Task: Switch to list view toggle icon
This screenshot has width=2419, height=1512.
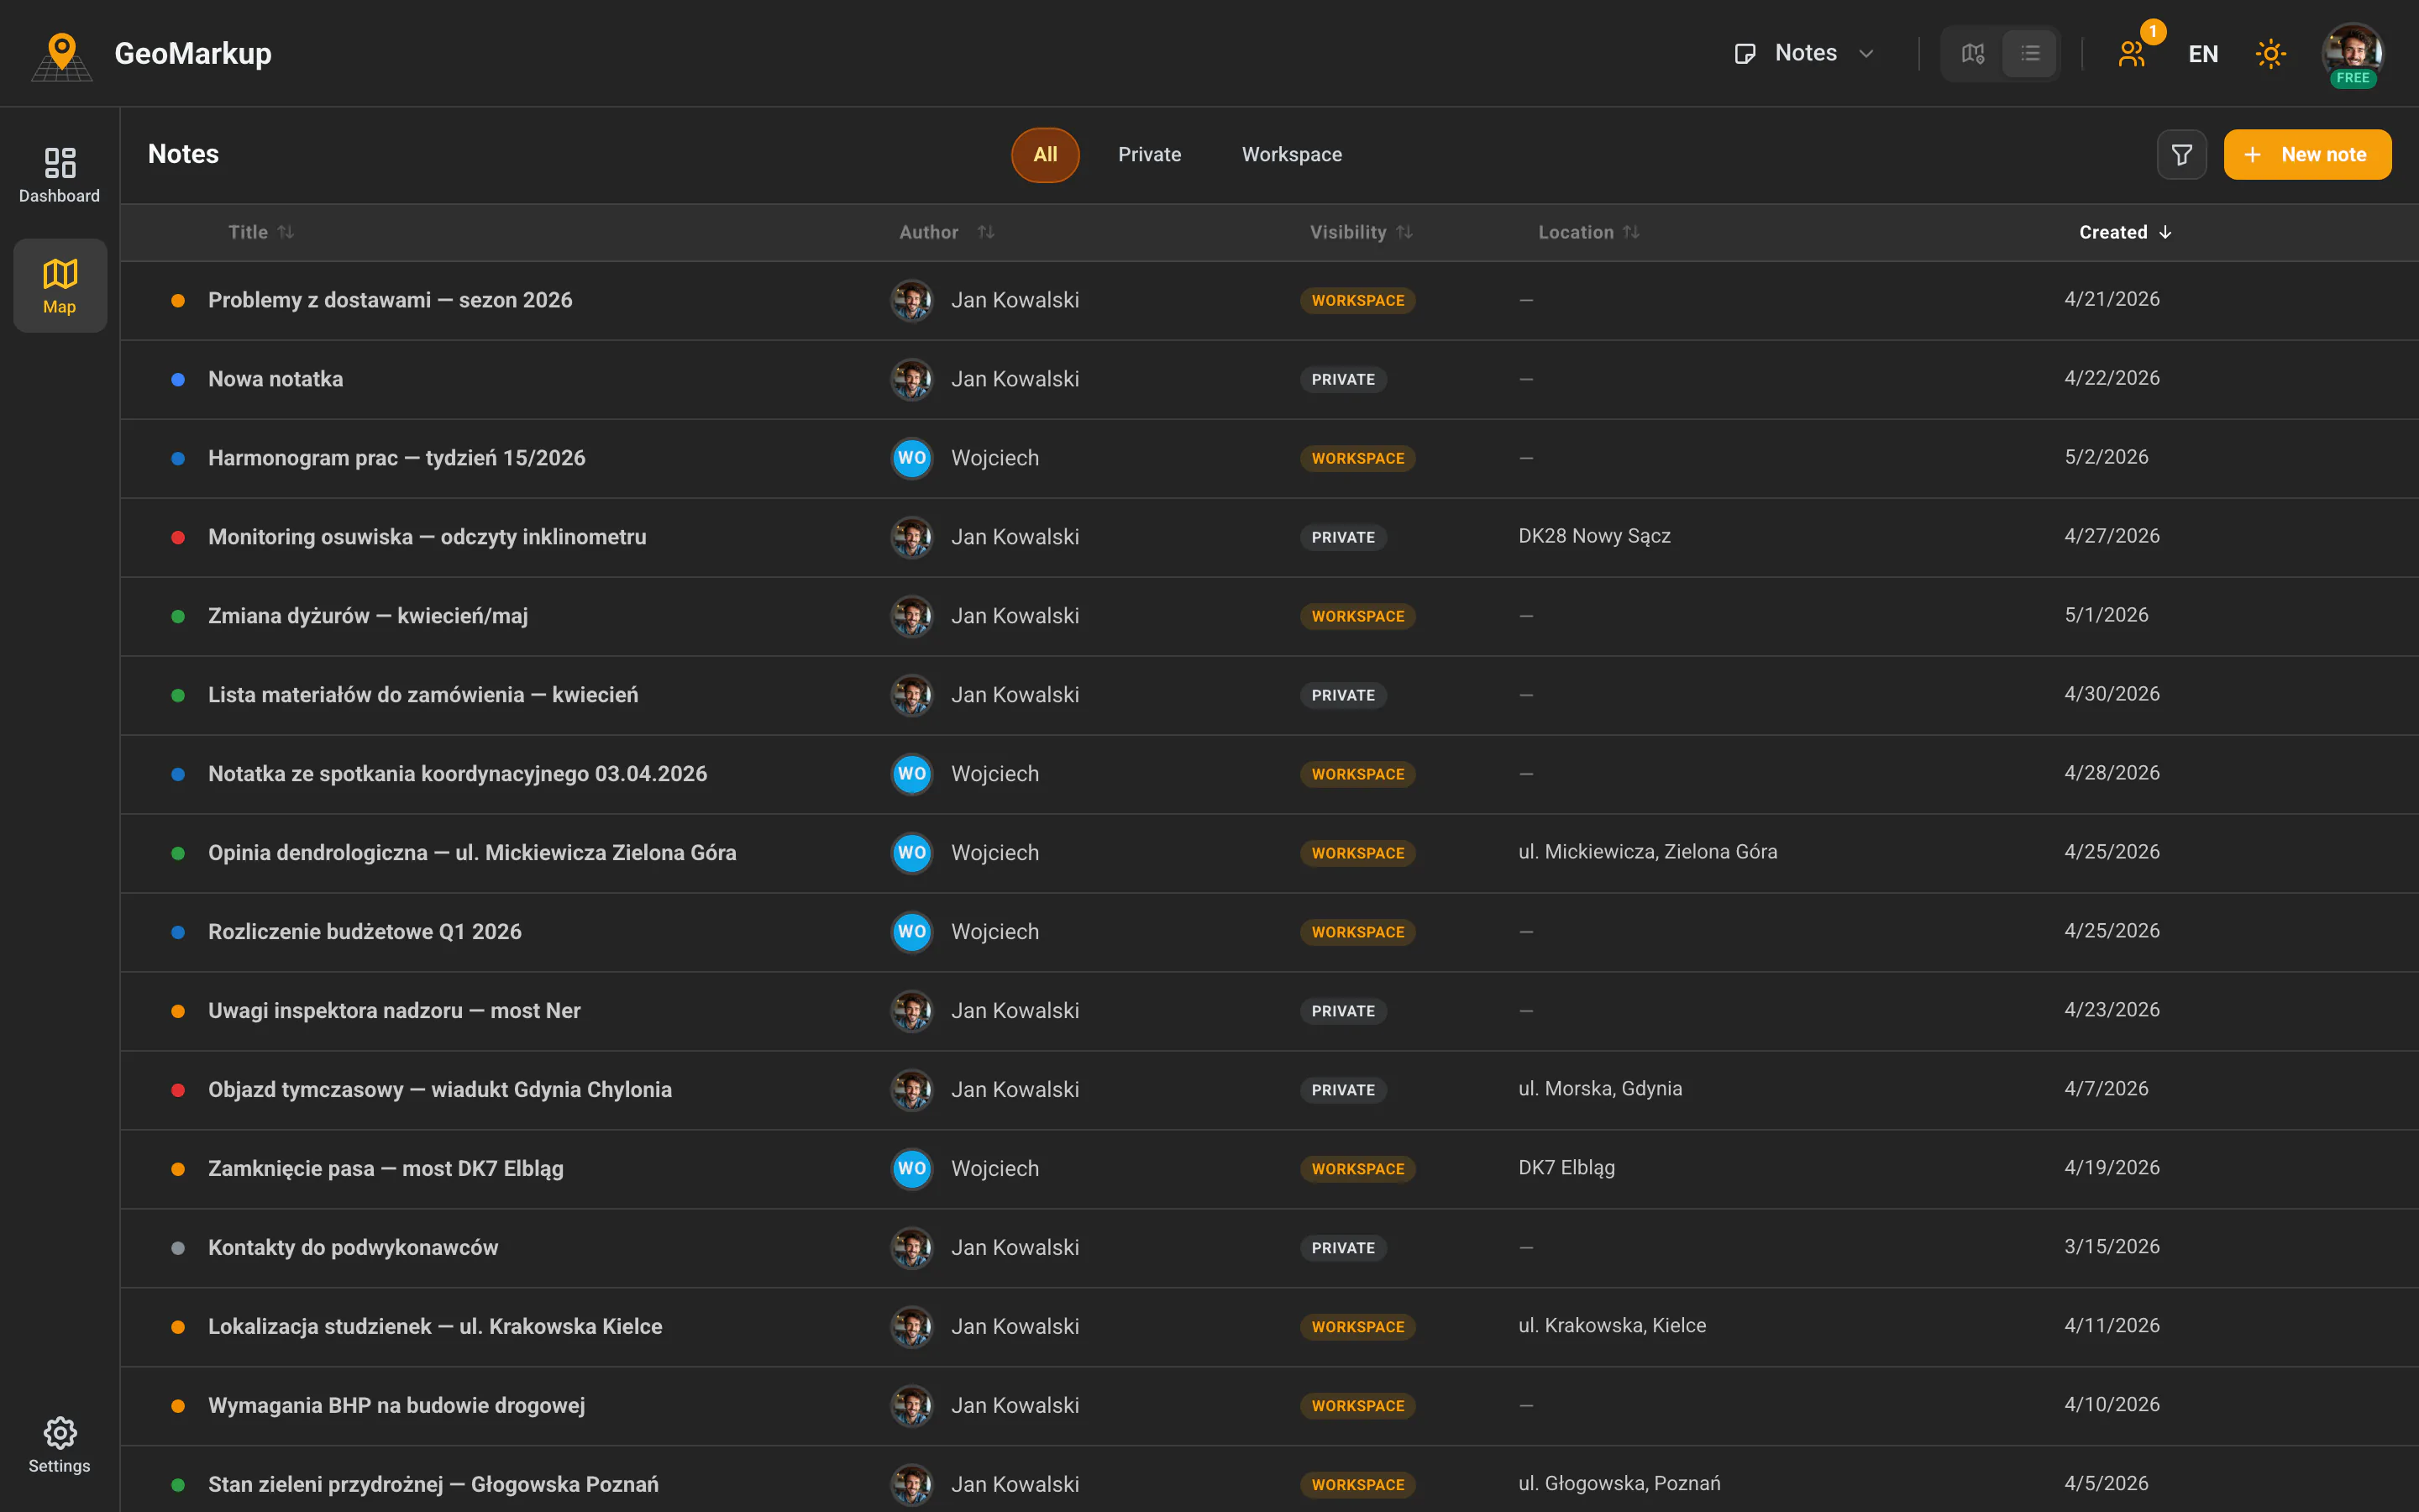Action: pyautogui.click(x=2029, y=53)
